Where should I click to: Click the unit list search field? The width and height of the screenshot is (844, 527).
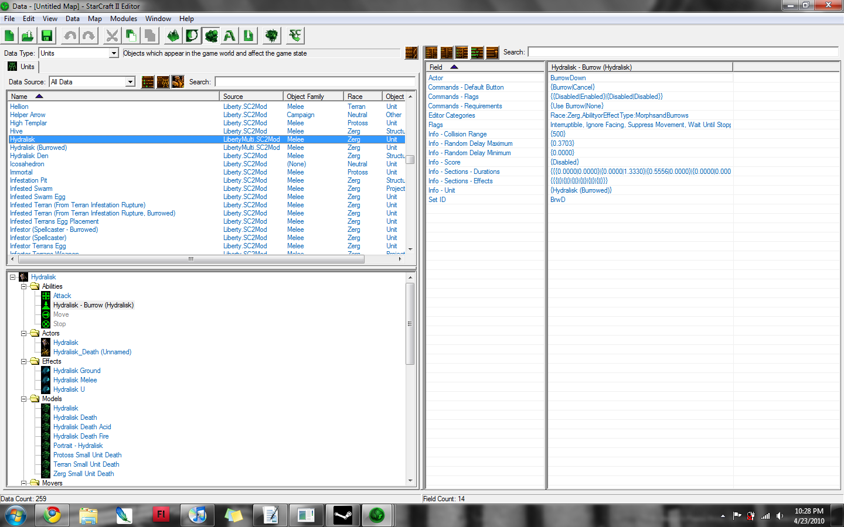315,82
